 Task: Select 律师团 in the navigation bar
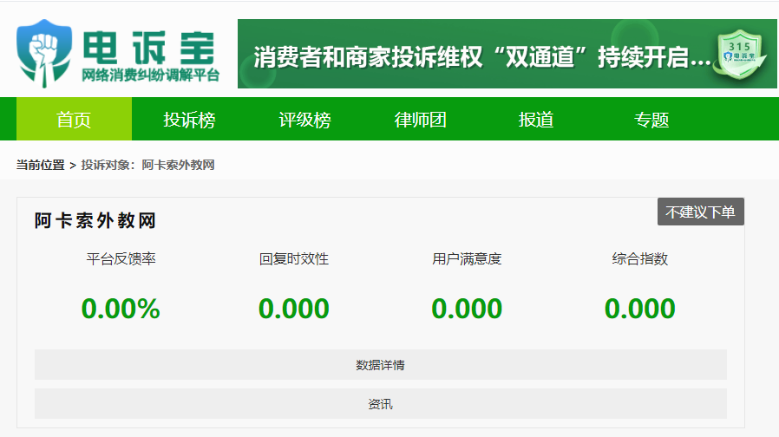click(421, 119)
